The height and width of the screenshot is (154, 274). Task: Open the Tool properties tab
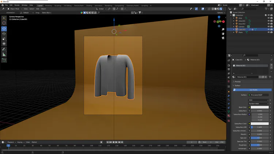click(229, 60)
